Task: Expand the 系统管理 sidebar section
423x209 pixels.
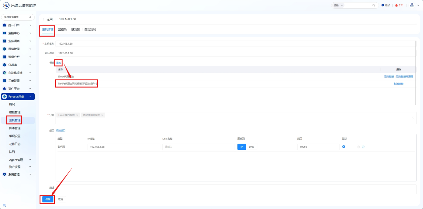Action: (30, 174)
